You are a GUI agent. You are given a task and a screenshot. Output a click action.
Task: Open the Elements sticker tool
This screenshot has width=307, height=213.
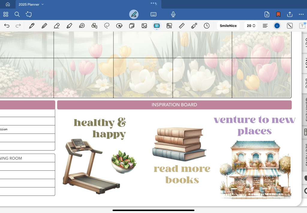(119, 26)
